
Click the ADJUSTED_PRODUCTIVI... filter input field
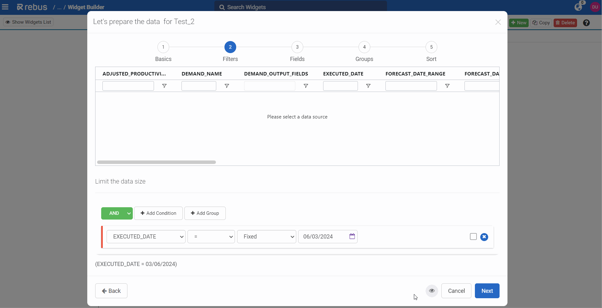[128, 86]
